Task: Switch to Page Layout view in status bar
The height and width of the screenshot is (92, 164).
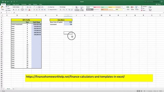Action: pyautogui.click(x=141, y=91)
